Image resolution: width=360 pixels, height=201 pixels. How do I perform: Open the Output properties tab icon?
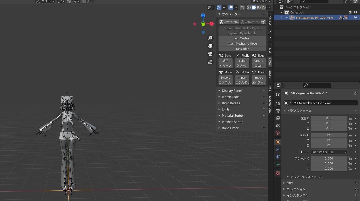click(278, 111)
